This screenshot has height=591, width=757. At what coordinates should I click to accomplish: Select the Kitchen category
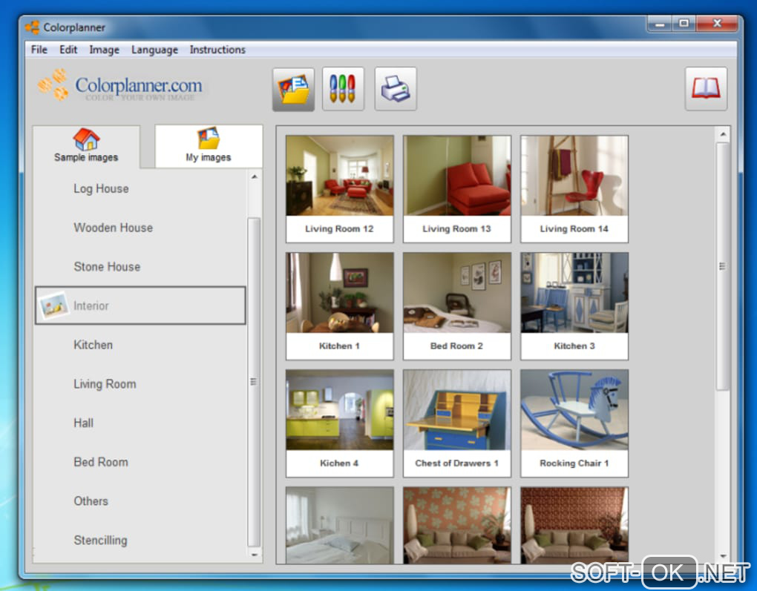(x=140, y=345)
